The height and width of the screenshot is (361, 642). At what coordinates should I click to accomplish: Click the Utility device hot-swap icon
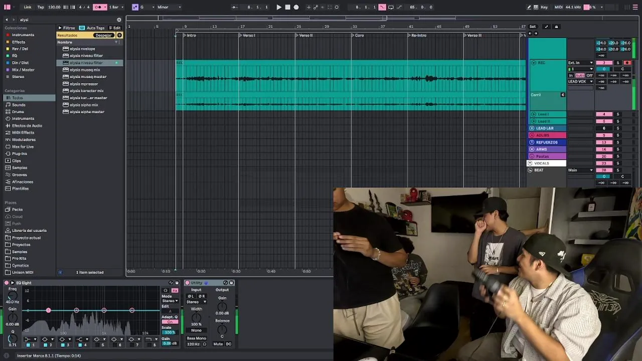(x=225, y=283)
